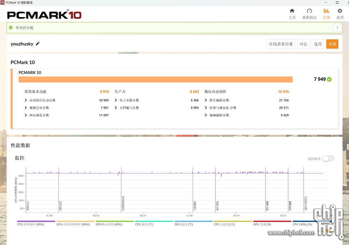Click the 常用基本功能 score 9 910
Screen dimensions: 349x245
[104, 92]
